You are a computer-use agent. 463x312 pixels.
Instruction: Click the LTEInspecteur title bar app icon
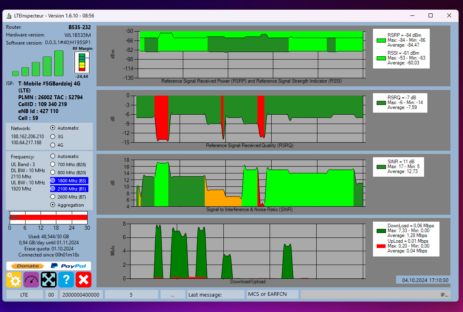9,16
